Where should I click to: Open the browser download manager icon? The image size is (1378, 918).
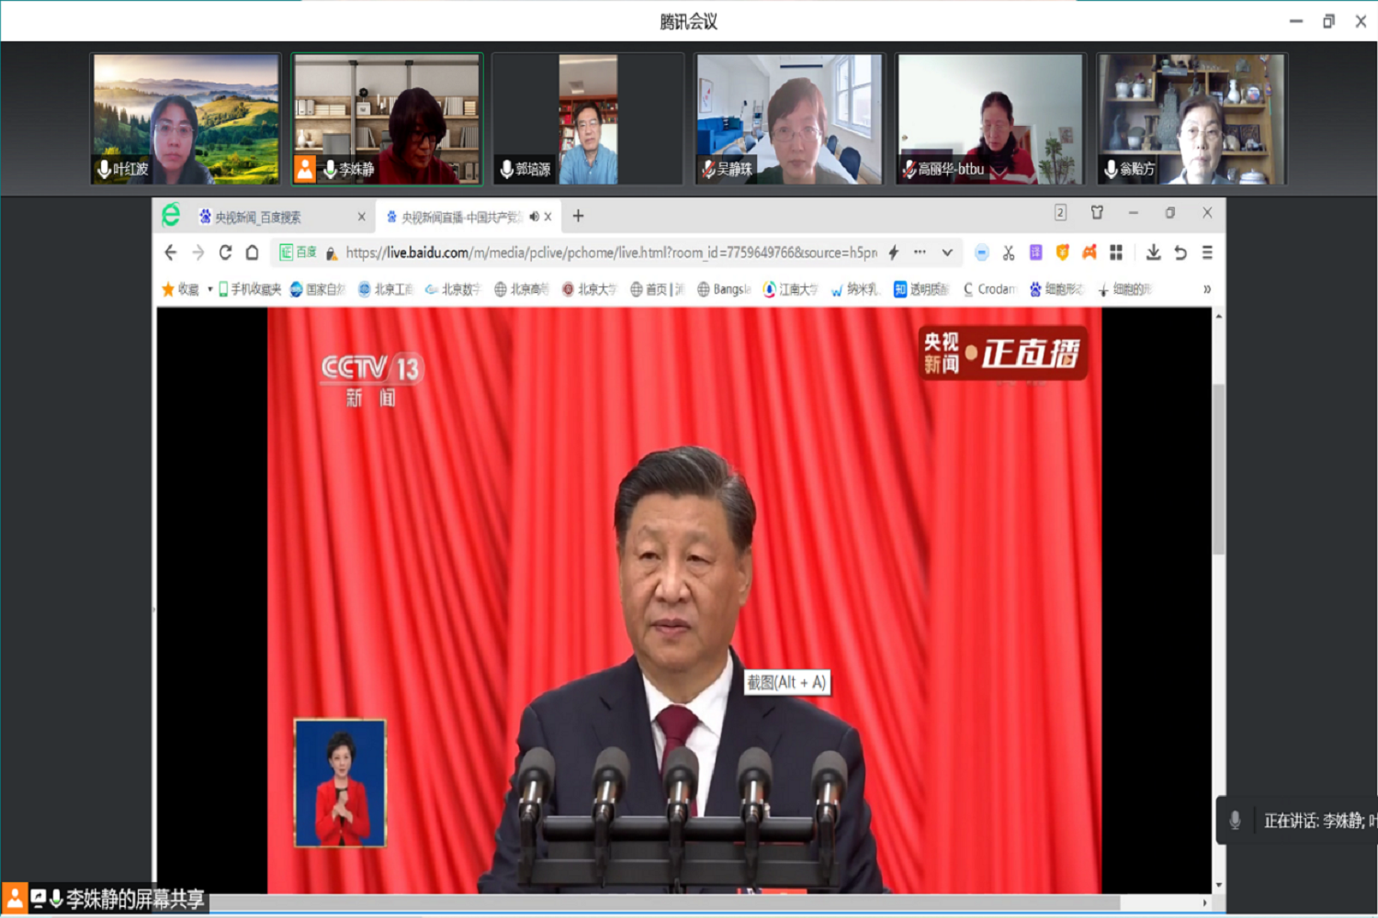pyautogui.click(x=1154, y=252)
